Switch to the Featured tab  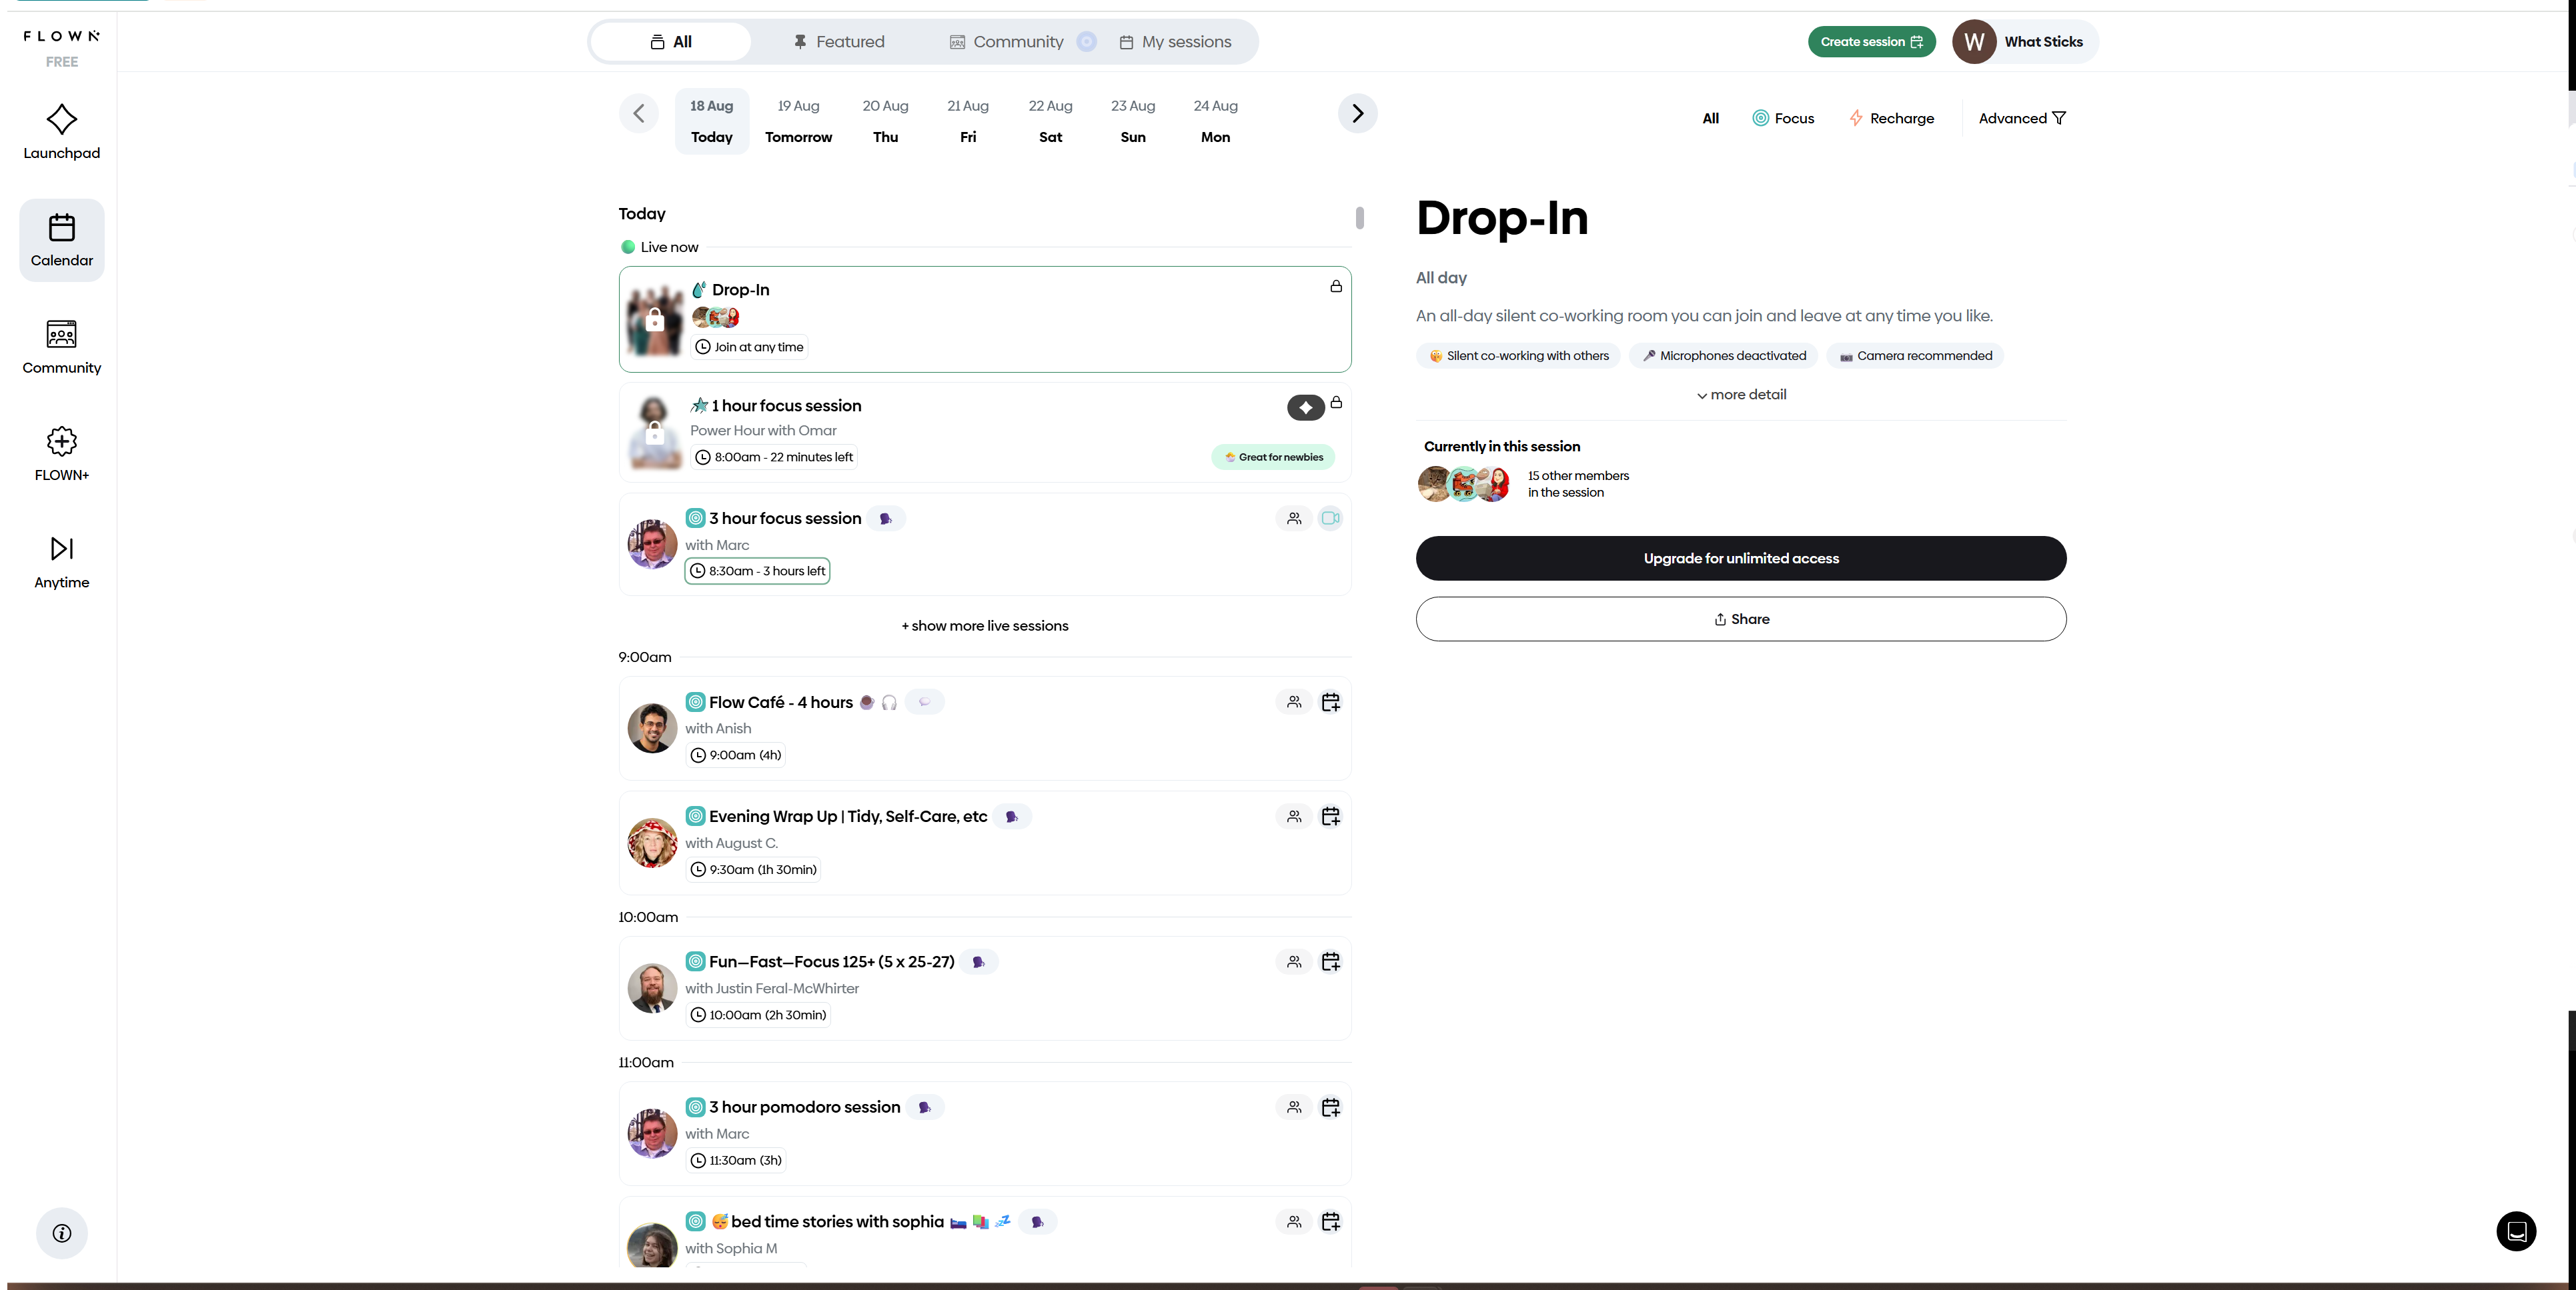pyautogui.click(x=839, y=41)
